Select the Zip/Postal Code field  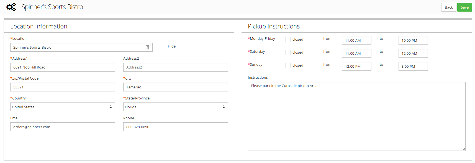[62, 87]
